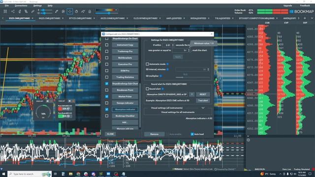The width and height of the screenshot is (315, 177).
Task: Click the question mark button beside alert text
Action: (192, 94)
